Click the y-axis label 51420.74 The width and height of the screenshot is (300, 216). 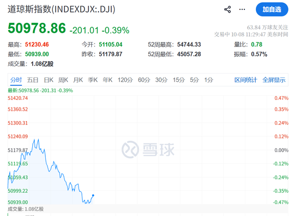click(x=17, y=98)
